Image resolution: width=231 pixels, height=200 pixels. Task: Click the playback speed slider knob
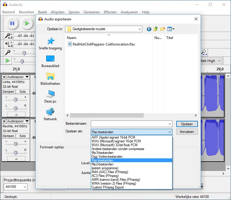pos(22,61)
